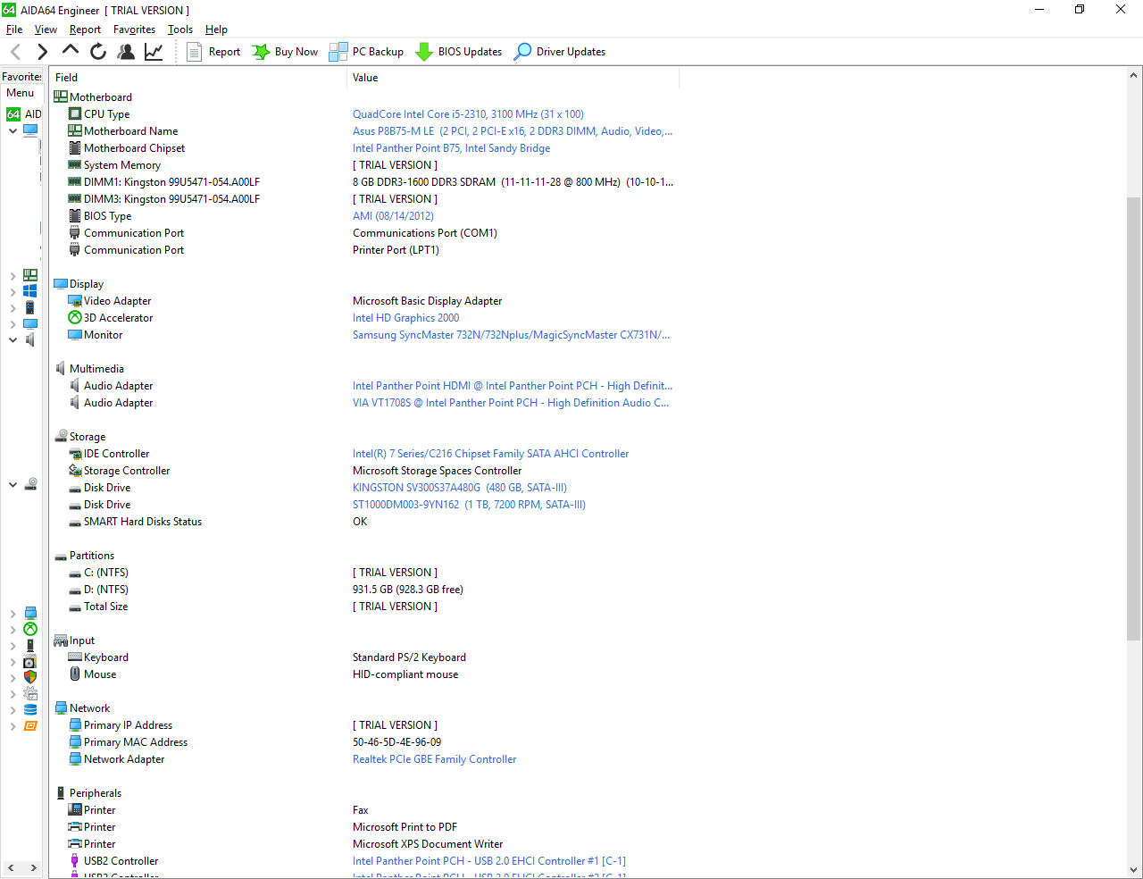The width and height of the screenshot is (1143, 879).
Task: Select the Software disc icon in sidebar tree
Action: tap(30, 662)
